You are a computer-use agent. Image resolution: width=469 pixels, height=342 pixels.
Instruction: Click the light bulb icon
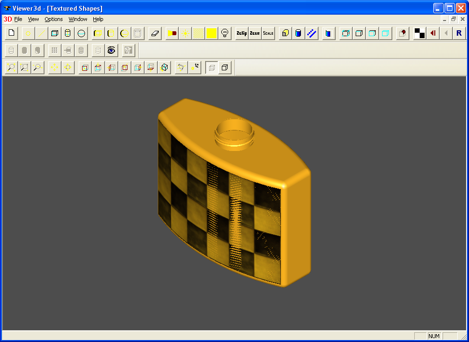click(225, 33)
